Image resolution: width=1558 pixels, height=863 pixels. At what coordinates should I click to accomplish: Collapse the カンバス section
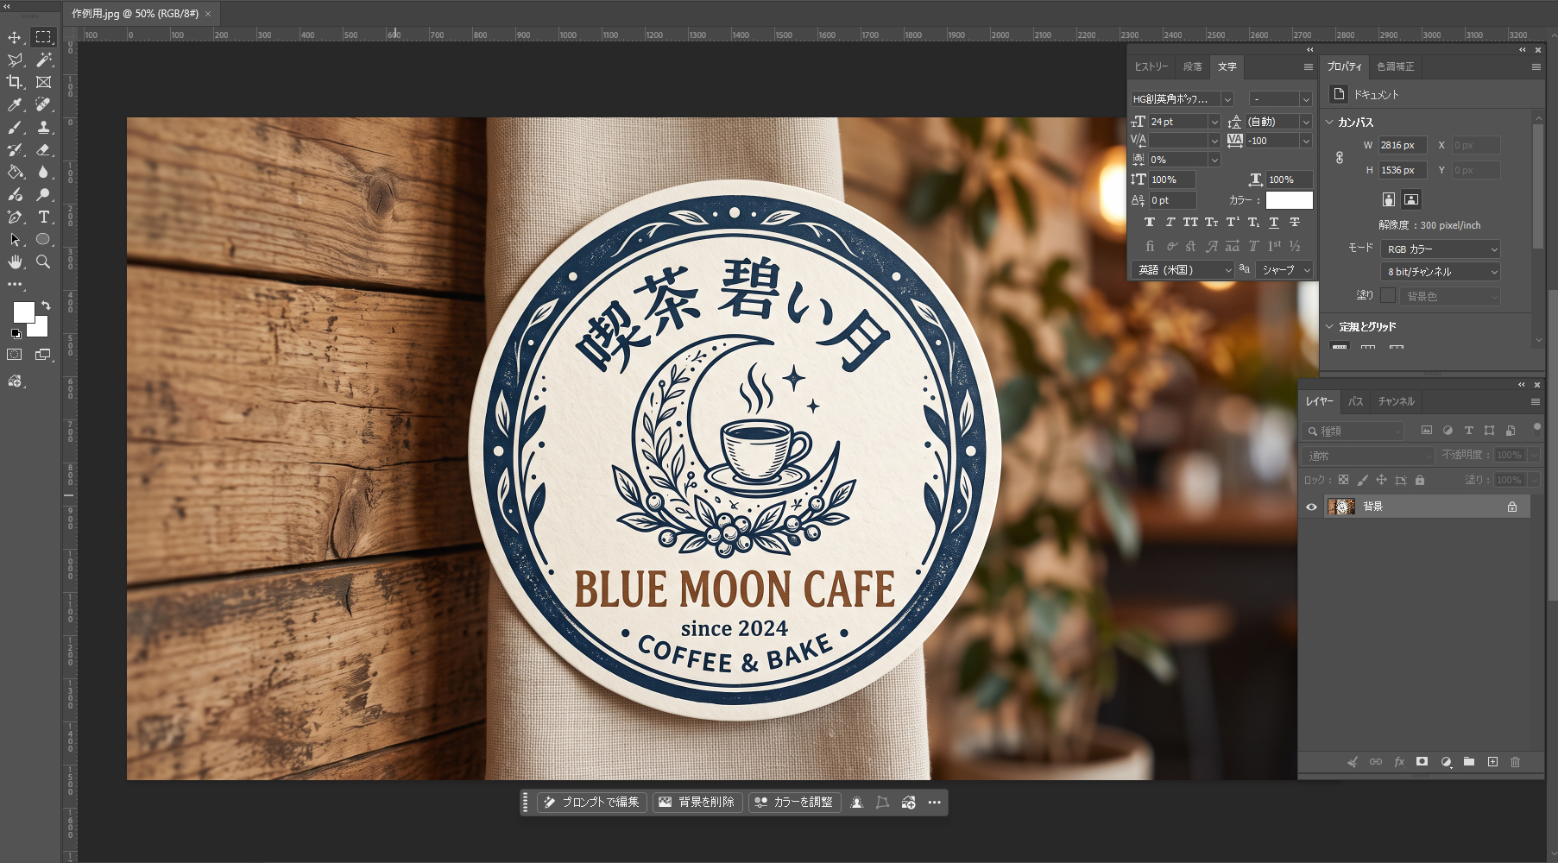1330,123
